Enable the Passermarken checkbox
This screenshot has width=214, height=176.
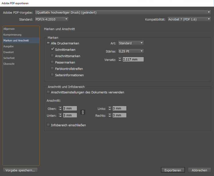(x=52, y=62)
